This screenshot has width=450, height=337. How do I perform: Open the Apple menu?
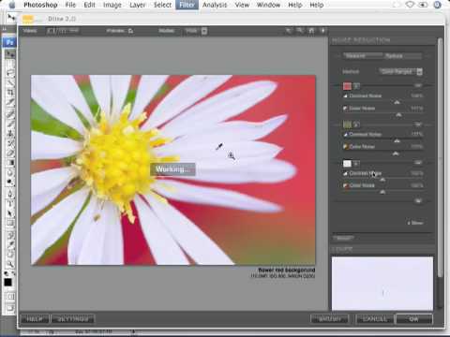pos(12,5)
